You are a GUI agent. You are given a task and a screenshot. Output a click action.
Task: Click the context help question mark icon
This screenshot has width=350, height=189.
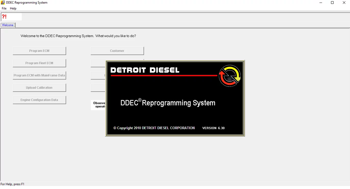[x=4, y=17]
